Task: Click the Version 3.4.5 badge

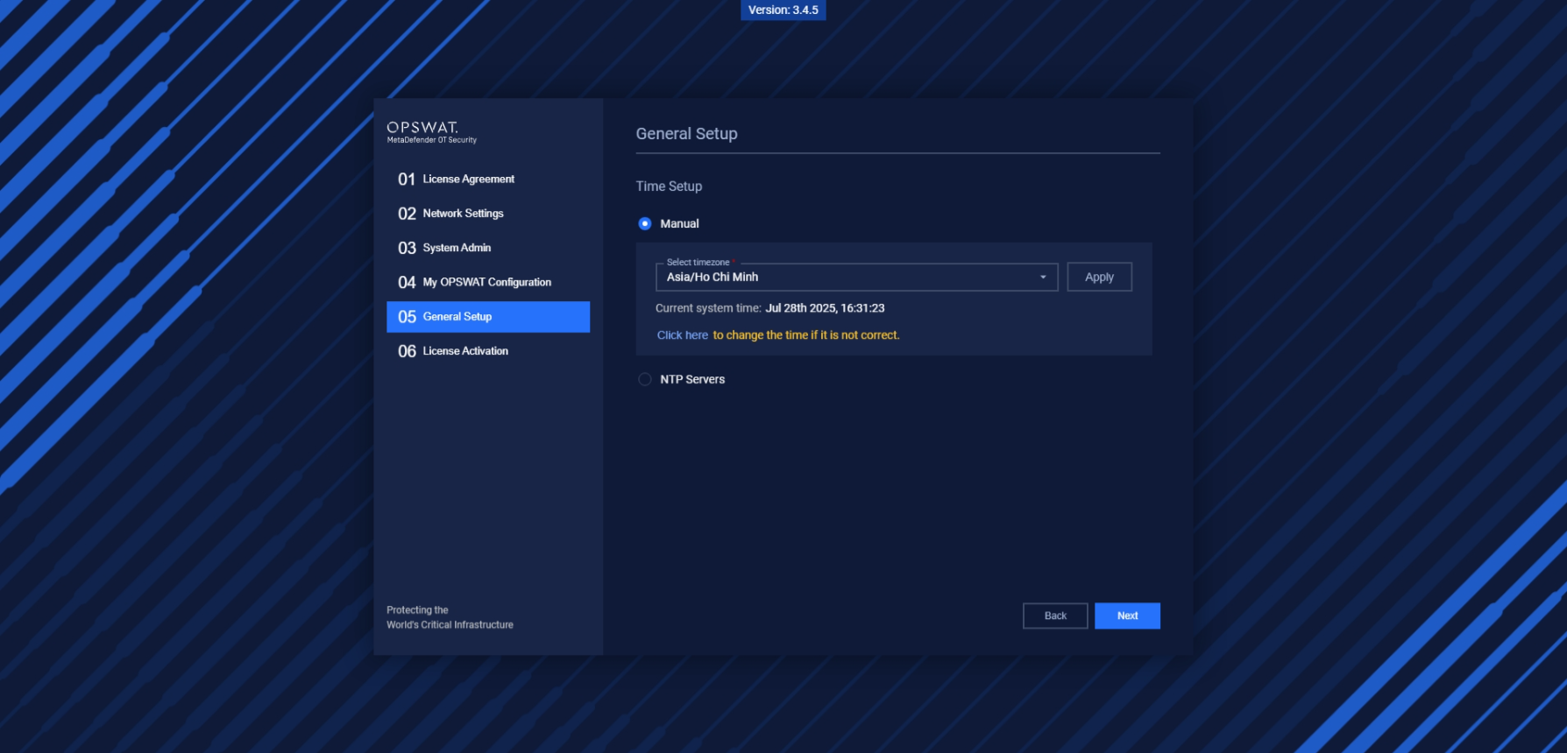Action: pos(783,10)
